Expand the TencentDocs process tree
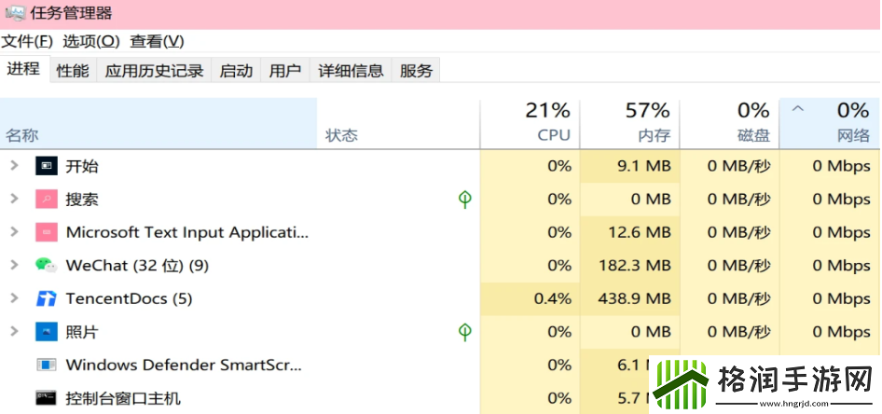The width and height of the screenshot is (882, 414). pos(14,299)
